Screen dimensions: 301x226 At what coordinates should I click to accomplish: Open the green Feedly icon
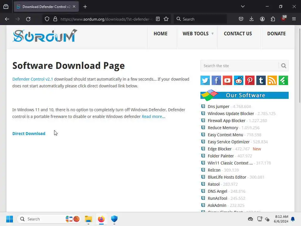[283, 80]
